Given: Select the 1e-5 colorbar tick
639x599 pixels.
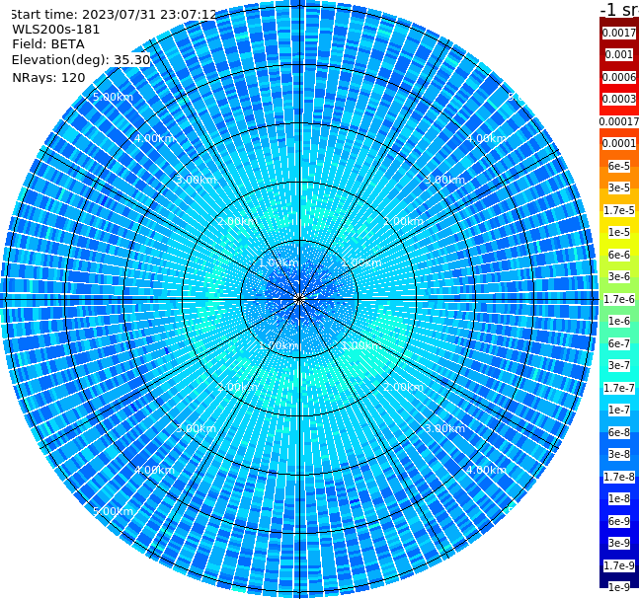Looking at the screenshot, I should [619, 232].
